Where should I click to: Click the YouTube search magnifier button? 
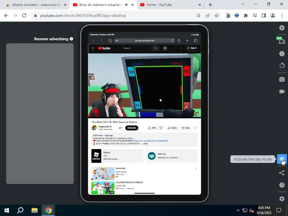[156, 48]
